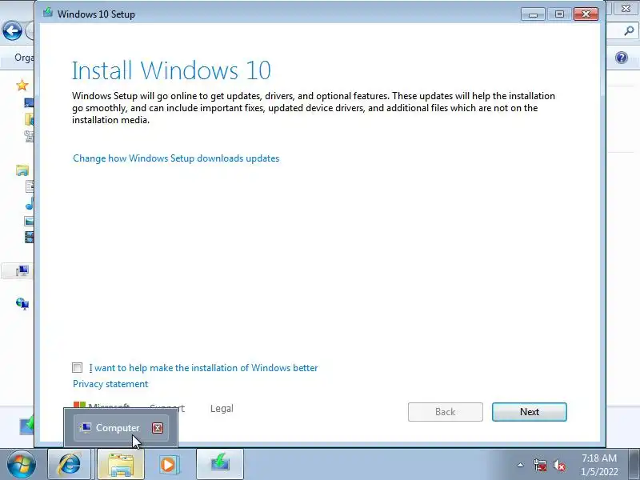The image size is (640, 480).
Task: Open the Privacy statement link
Action: pyautogui.click(x=110, y=384)
